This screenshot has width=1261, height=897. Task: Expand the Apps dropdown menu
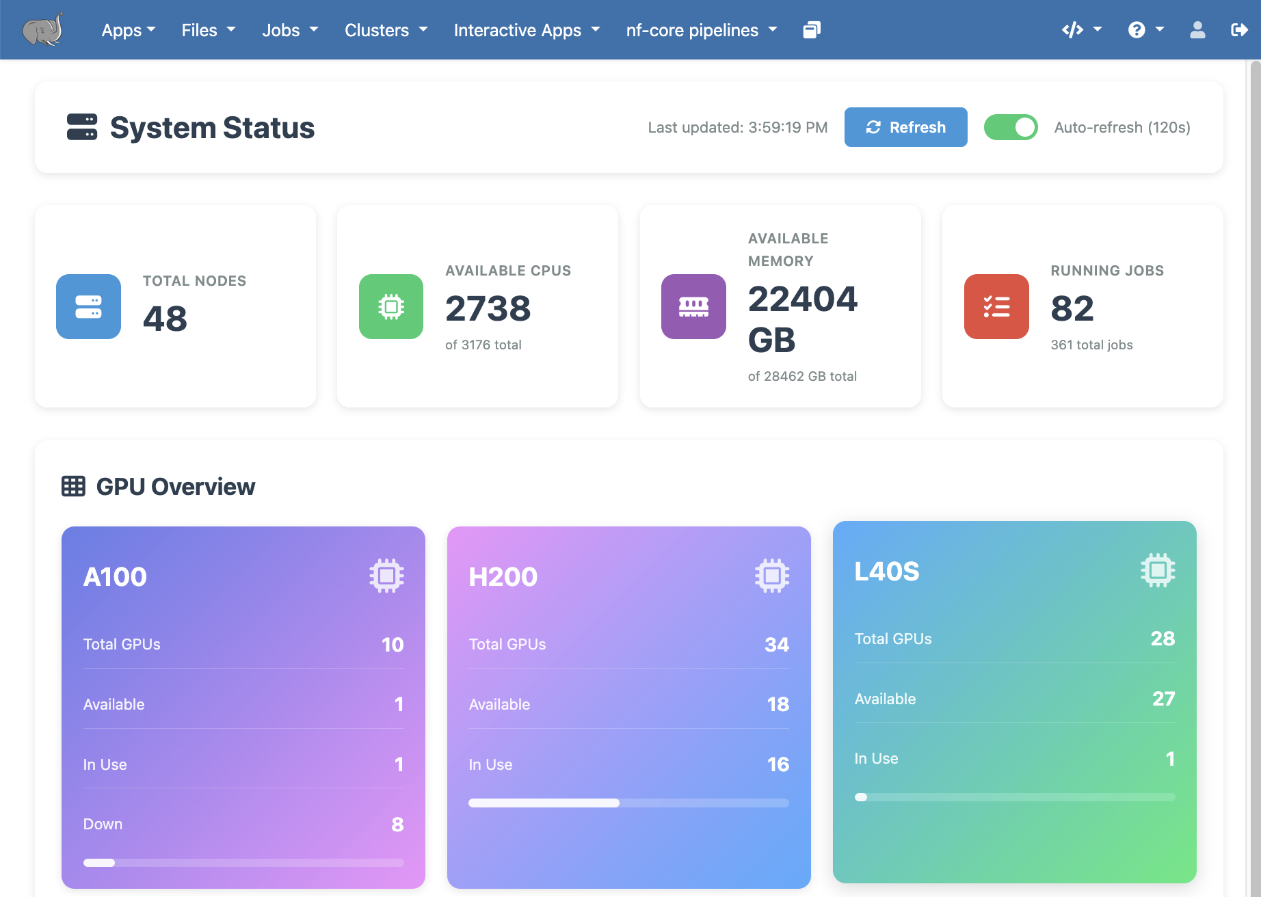[x=129, y=30]
